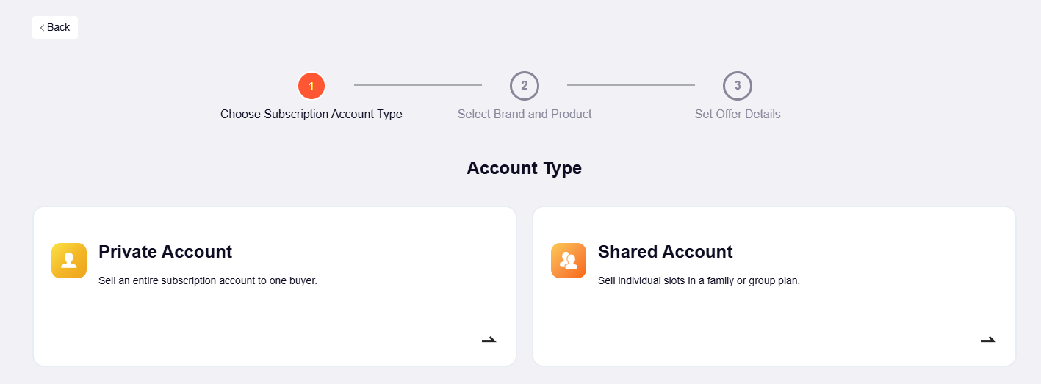Click the Back button

pyautogui.click(x=55, y=27)
